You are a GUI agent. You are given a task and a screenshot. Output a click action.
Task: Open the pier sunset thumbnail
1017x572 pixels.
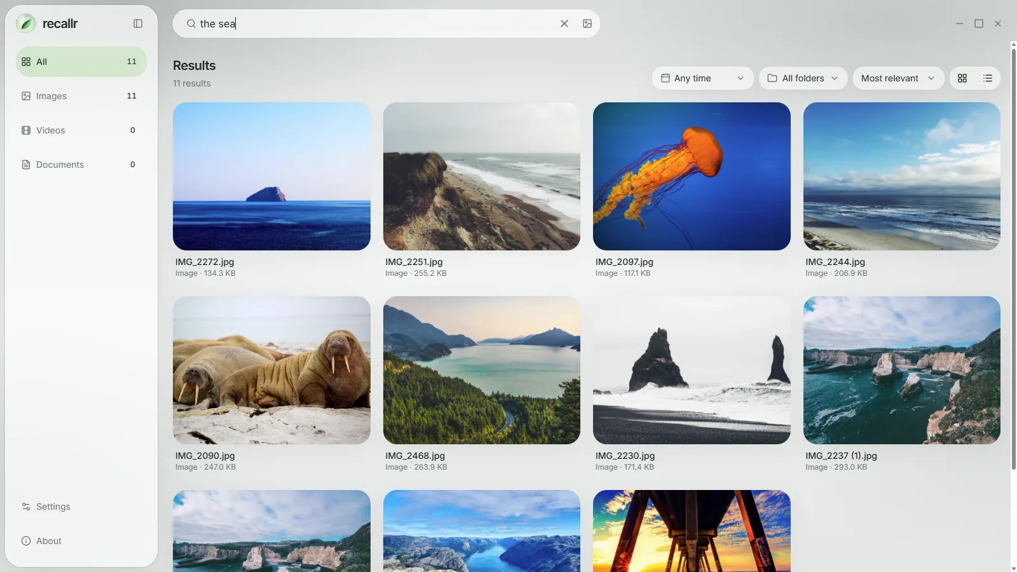692,531
